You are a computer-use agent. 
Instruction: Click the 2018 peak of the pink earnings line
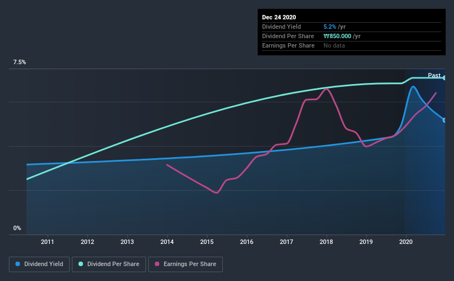[x=327, y=89]
